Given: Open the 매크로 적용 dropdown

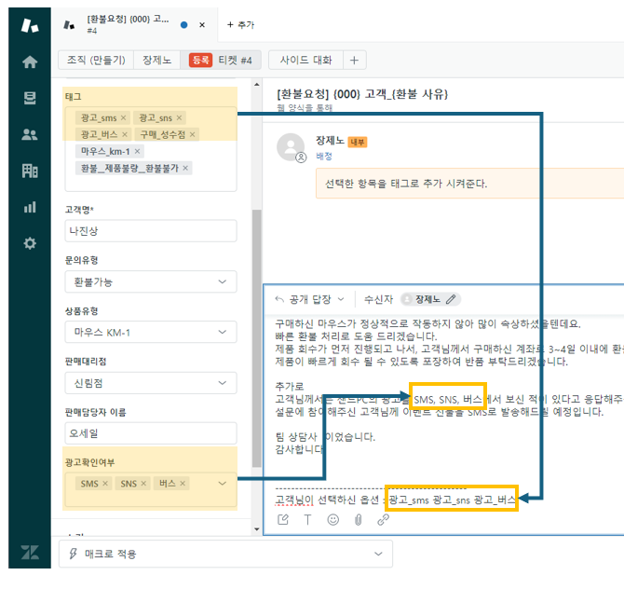Looking at the screenshot, I should [x=225, y=554].
